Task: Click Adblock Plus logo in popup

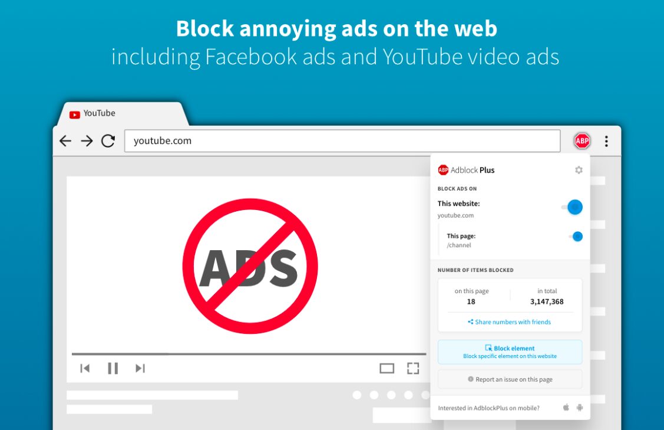Action: [x=466, y=170]
